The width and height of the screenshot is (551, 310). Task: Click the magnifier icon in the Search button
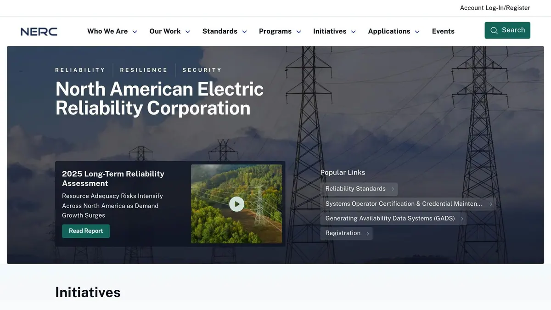pyautogui.click(x=494, y=30)
